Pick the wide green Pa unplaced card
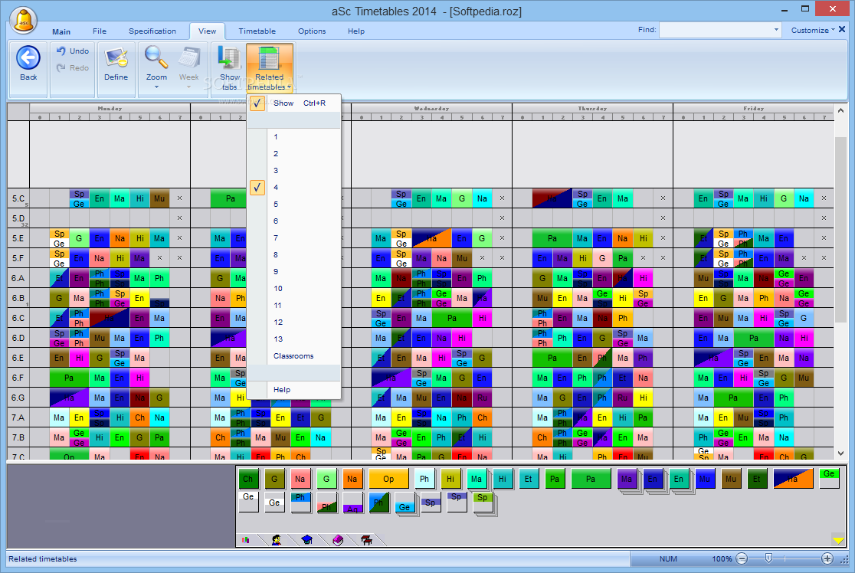855x573 pixels. (x=591, y=479)
